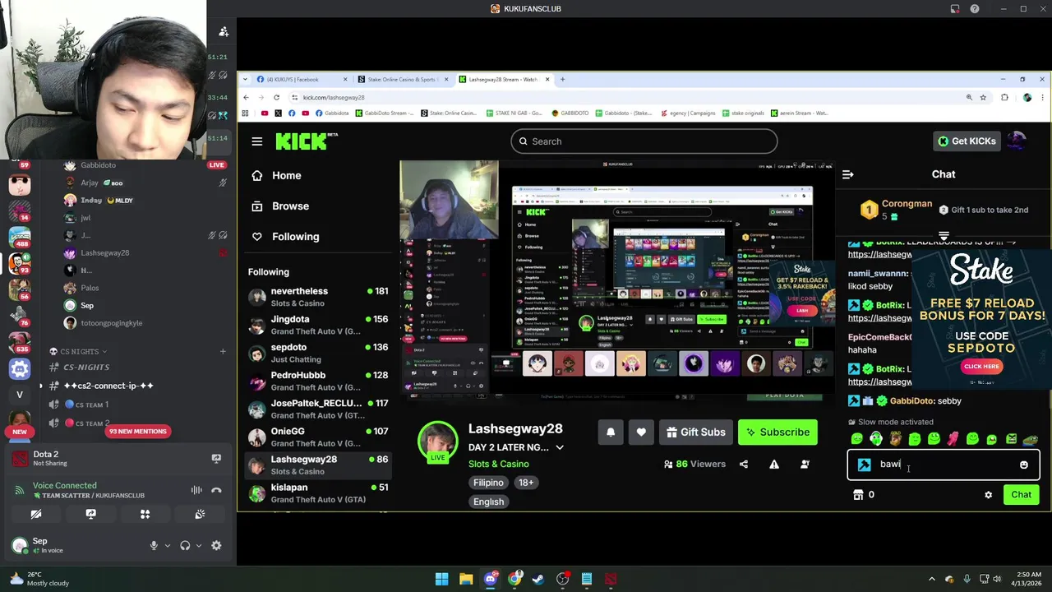The width and height of the screenshot is (1052, 592).
Task: Open the Jingdota followed channel
Action: 318,325
